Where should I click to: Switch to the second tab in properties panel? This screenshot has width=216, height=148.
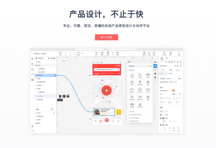tap(167, 58)
